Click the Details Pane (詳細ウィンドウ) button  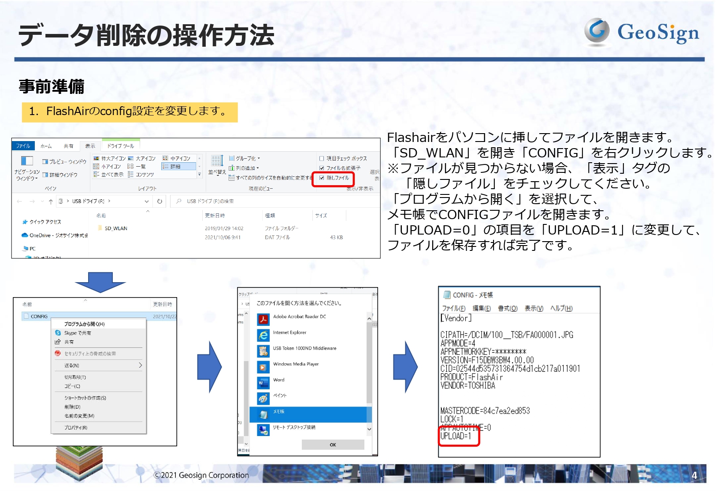[x=60, y=175]
